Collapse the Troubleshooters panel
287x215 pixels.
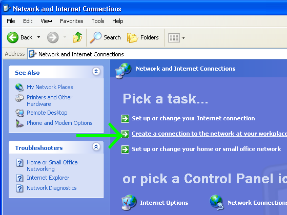tap(96, 146)
